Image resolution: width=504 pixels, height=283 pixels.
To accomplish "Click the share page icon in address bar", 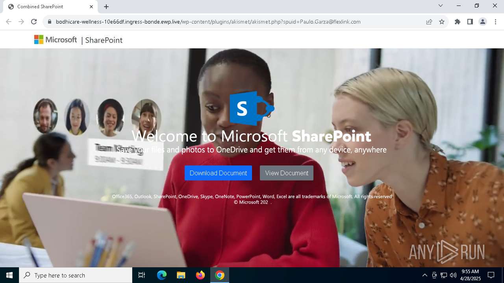I will pyautogui.click(x=429, y=22).
